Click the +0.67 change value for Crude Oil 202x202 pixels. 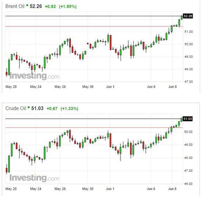click(52, 109)
